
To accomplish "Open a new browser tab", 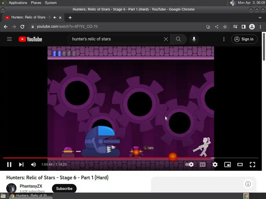I will (x=70, y=18).
